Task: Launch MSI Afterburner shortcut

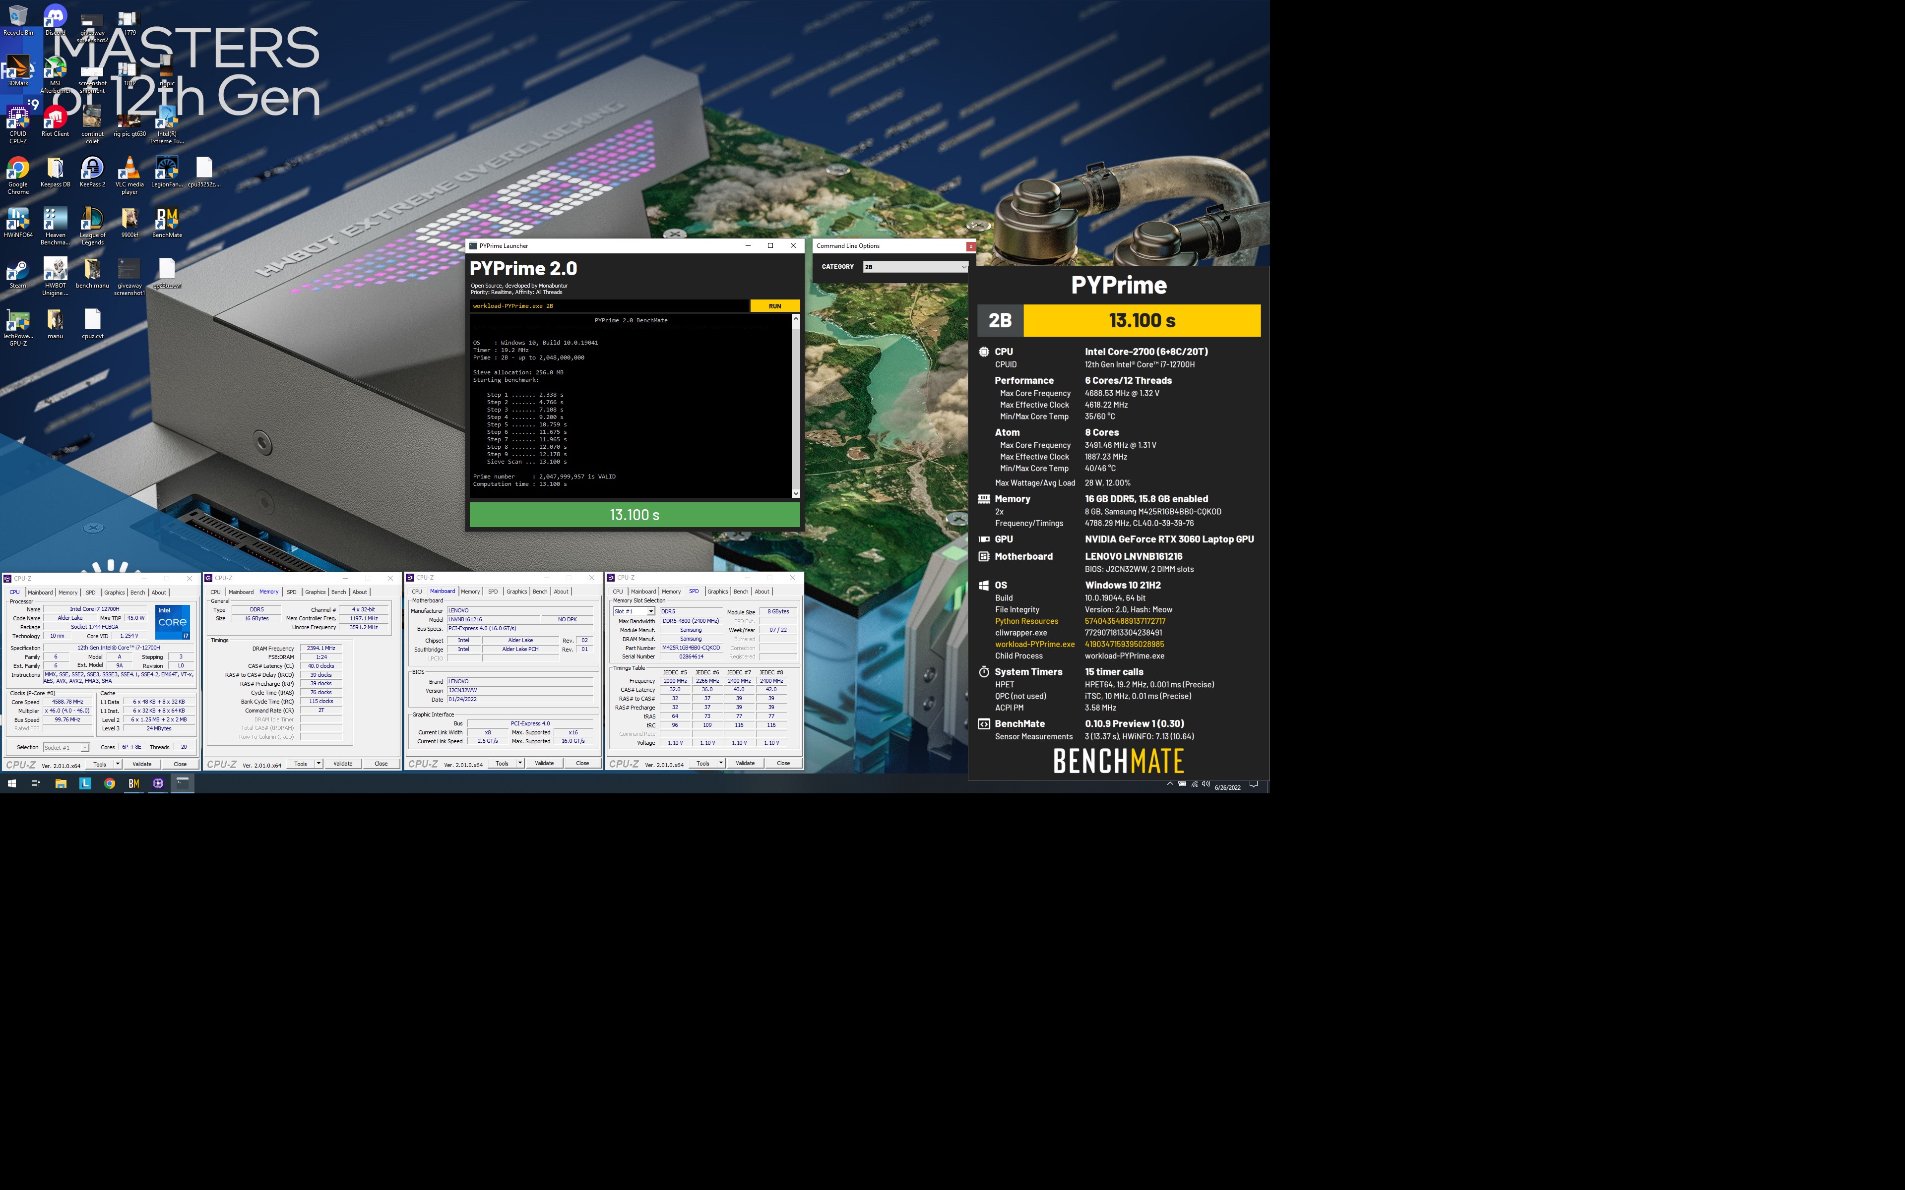Action: pos(55,75)
